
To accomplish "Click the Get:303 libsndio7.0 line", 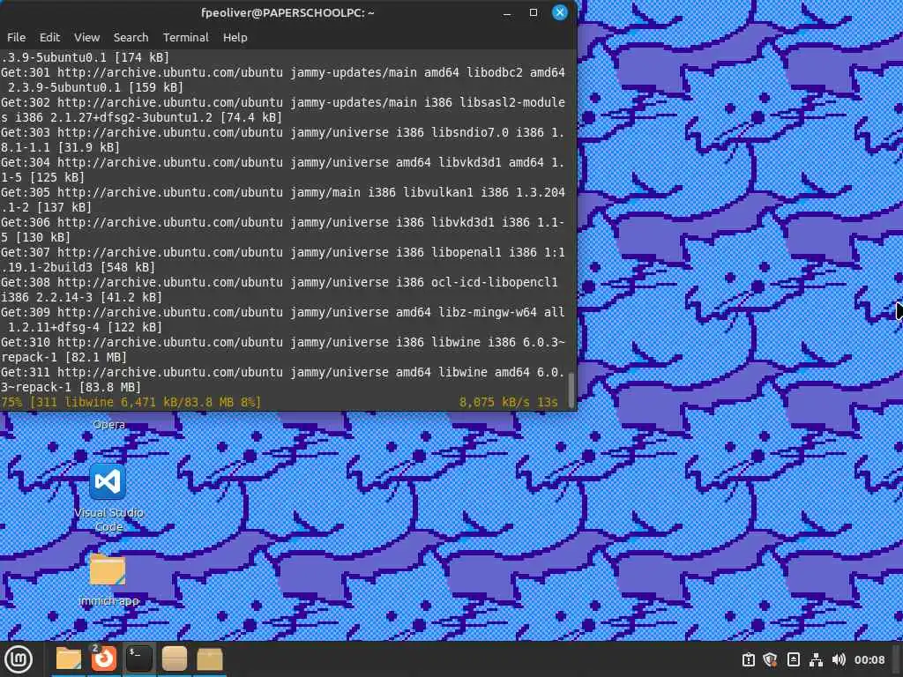I will 283,140.
